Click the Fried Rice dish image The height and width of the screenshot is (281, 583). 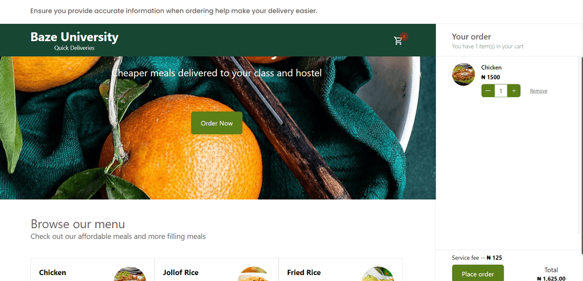click(378, 274)
